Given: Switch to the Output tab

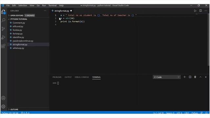Looking at the screenshot, I should [x=68, y=77].
